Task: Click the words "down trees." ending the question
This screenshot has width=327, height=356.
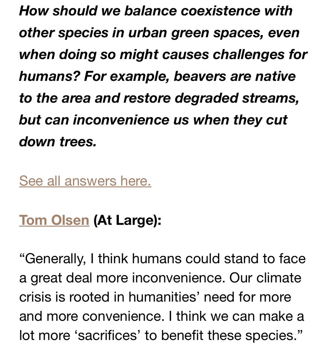Action: click(x=58, y=142)
